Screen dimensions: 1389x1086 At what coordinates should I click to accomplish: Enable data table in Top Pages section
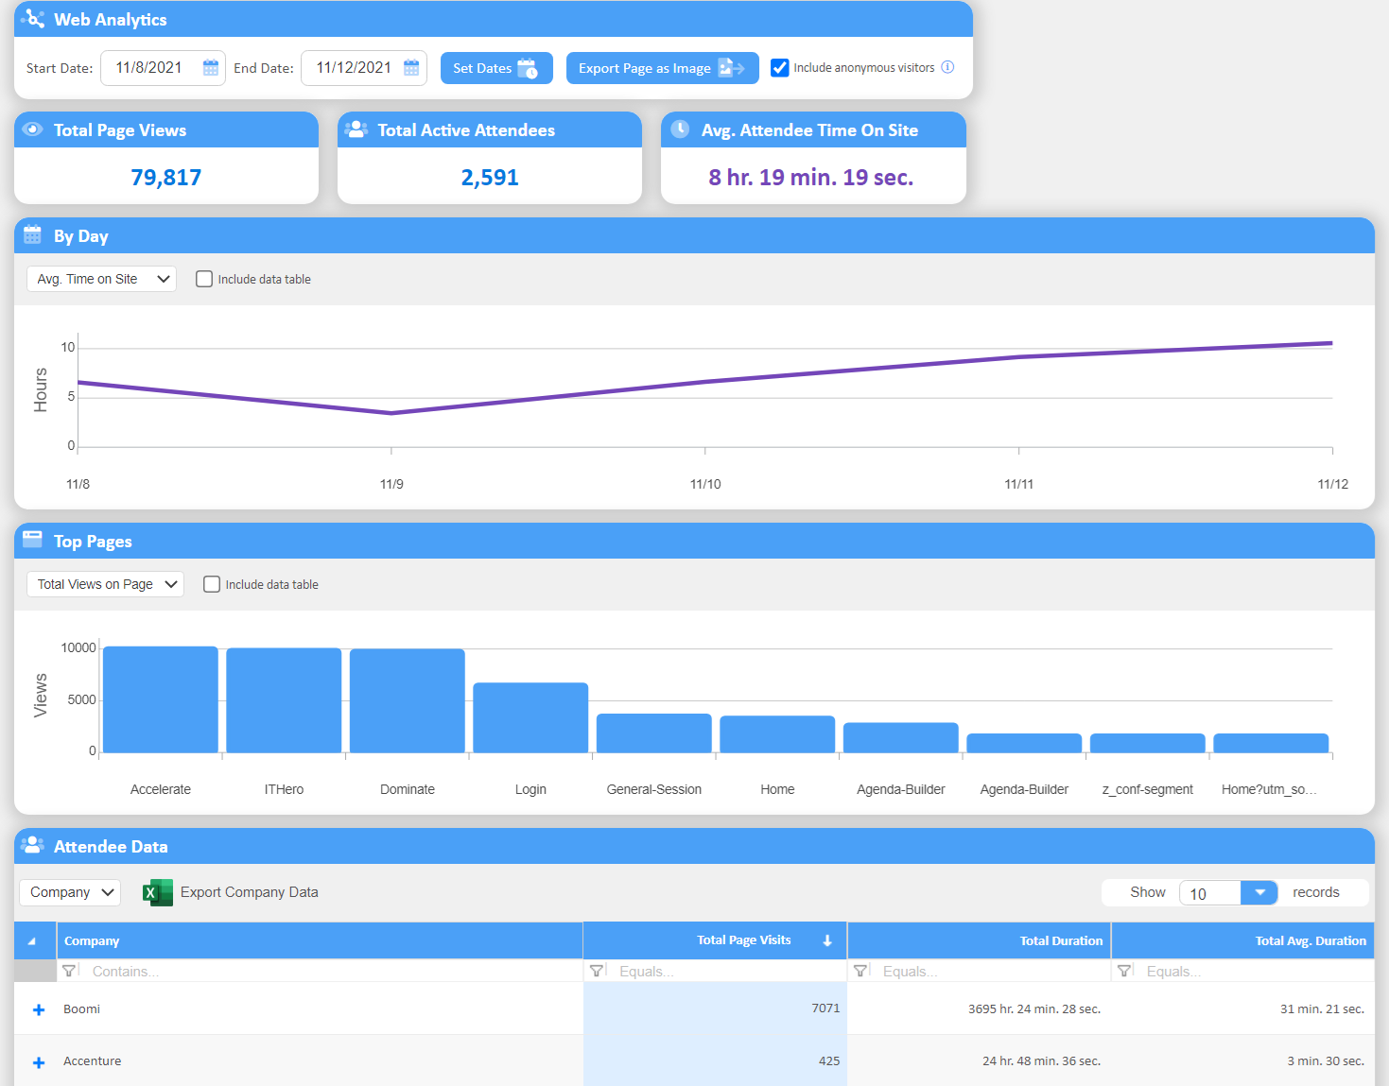pos(212,584)
